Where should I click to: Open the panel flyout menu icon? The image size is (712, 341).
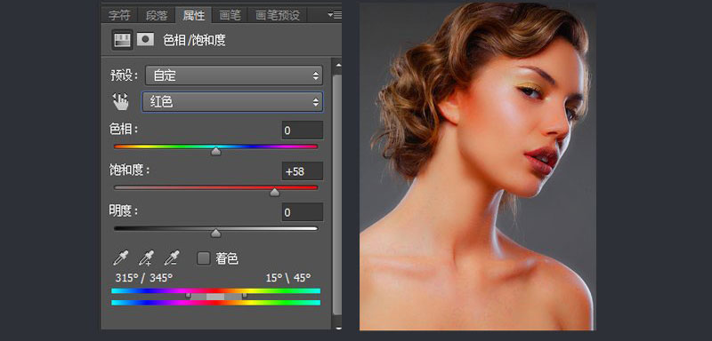point(335,15)
